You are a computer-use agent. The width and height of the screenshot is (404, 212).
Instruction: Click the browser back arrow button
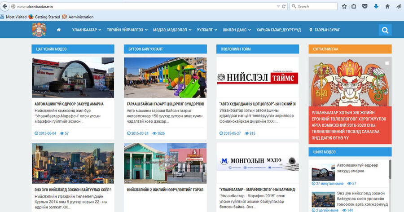tap(5, 7)
